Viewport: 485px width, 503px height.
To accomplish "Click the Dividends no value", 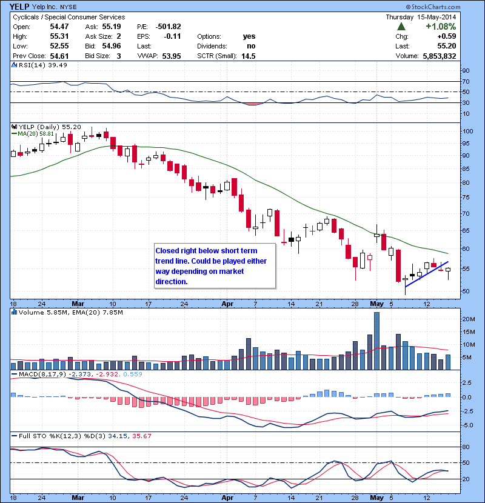I will click(252, 46).
